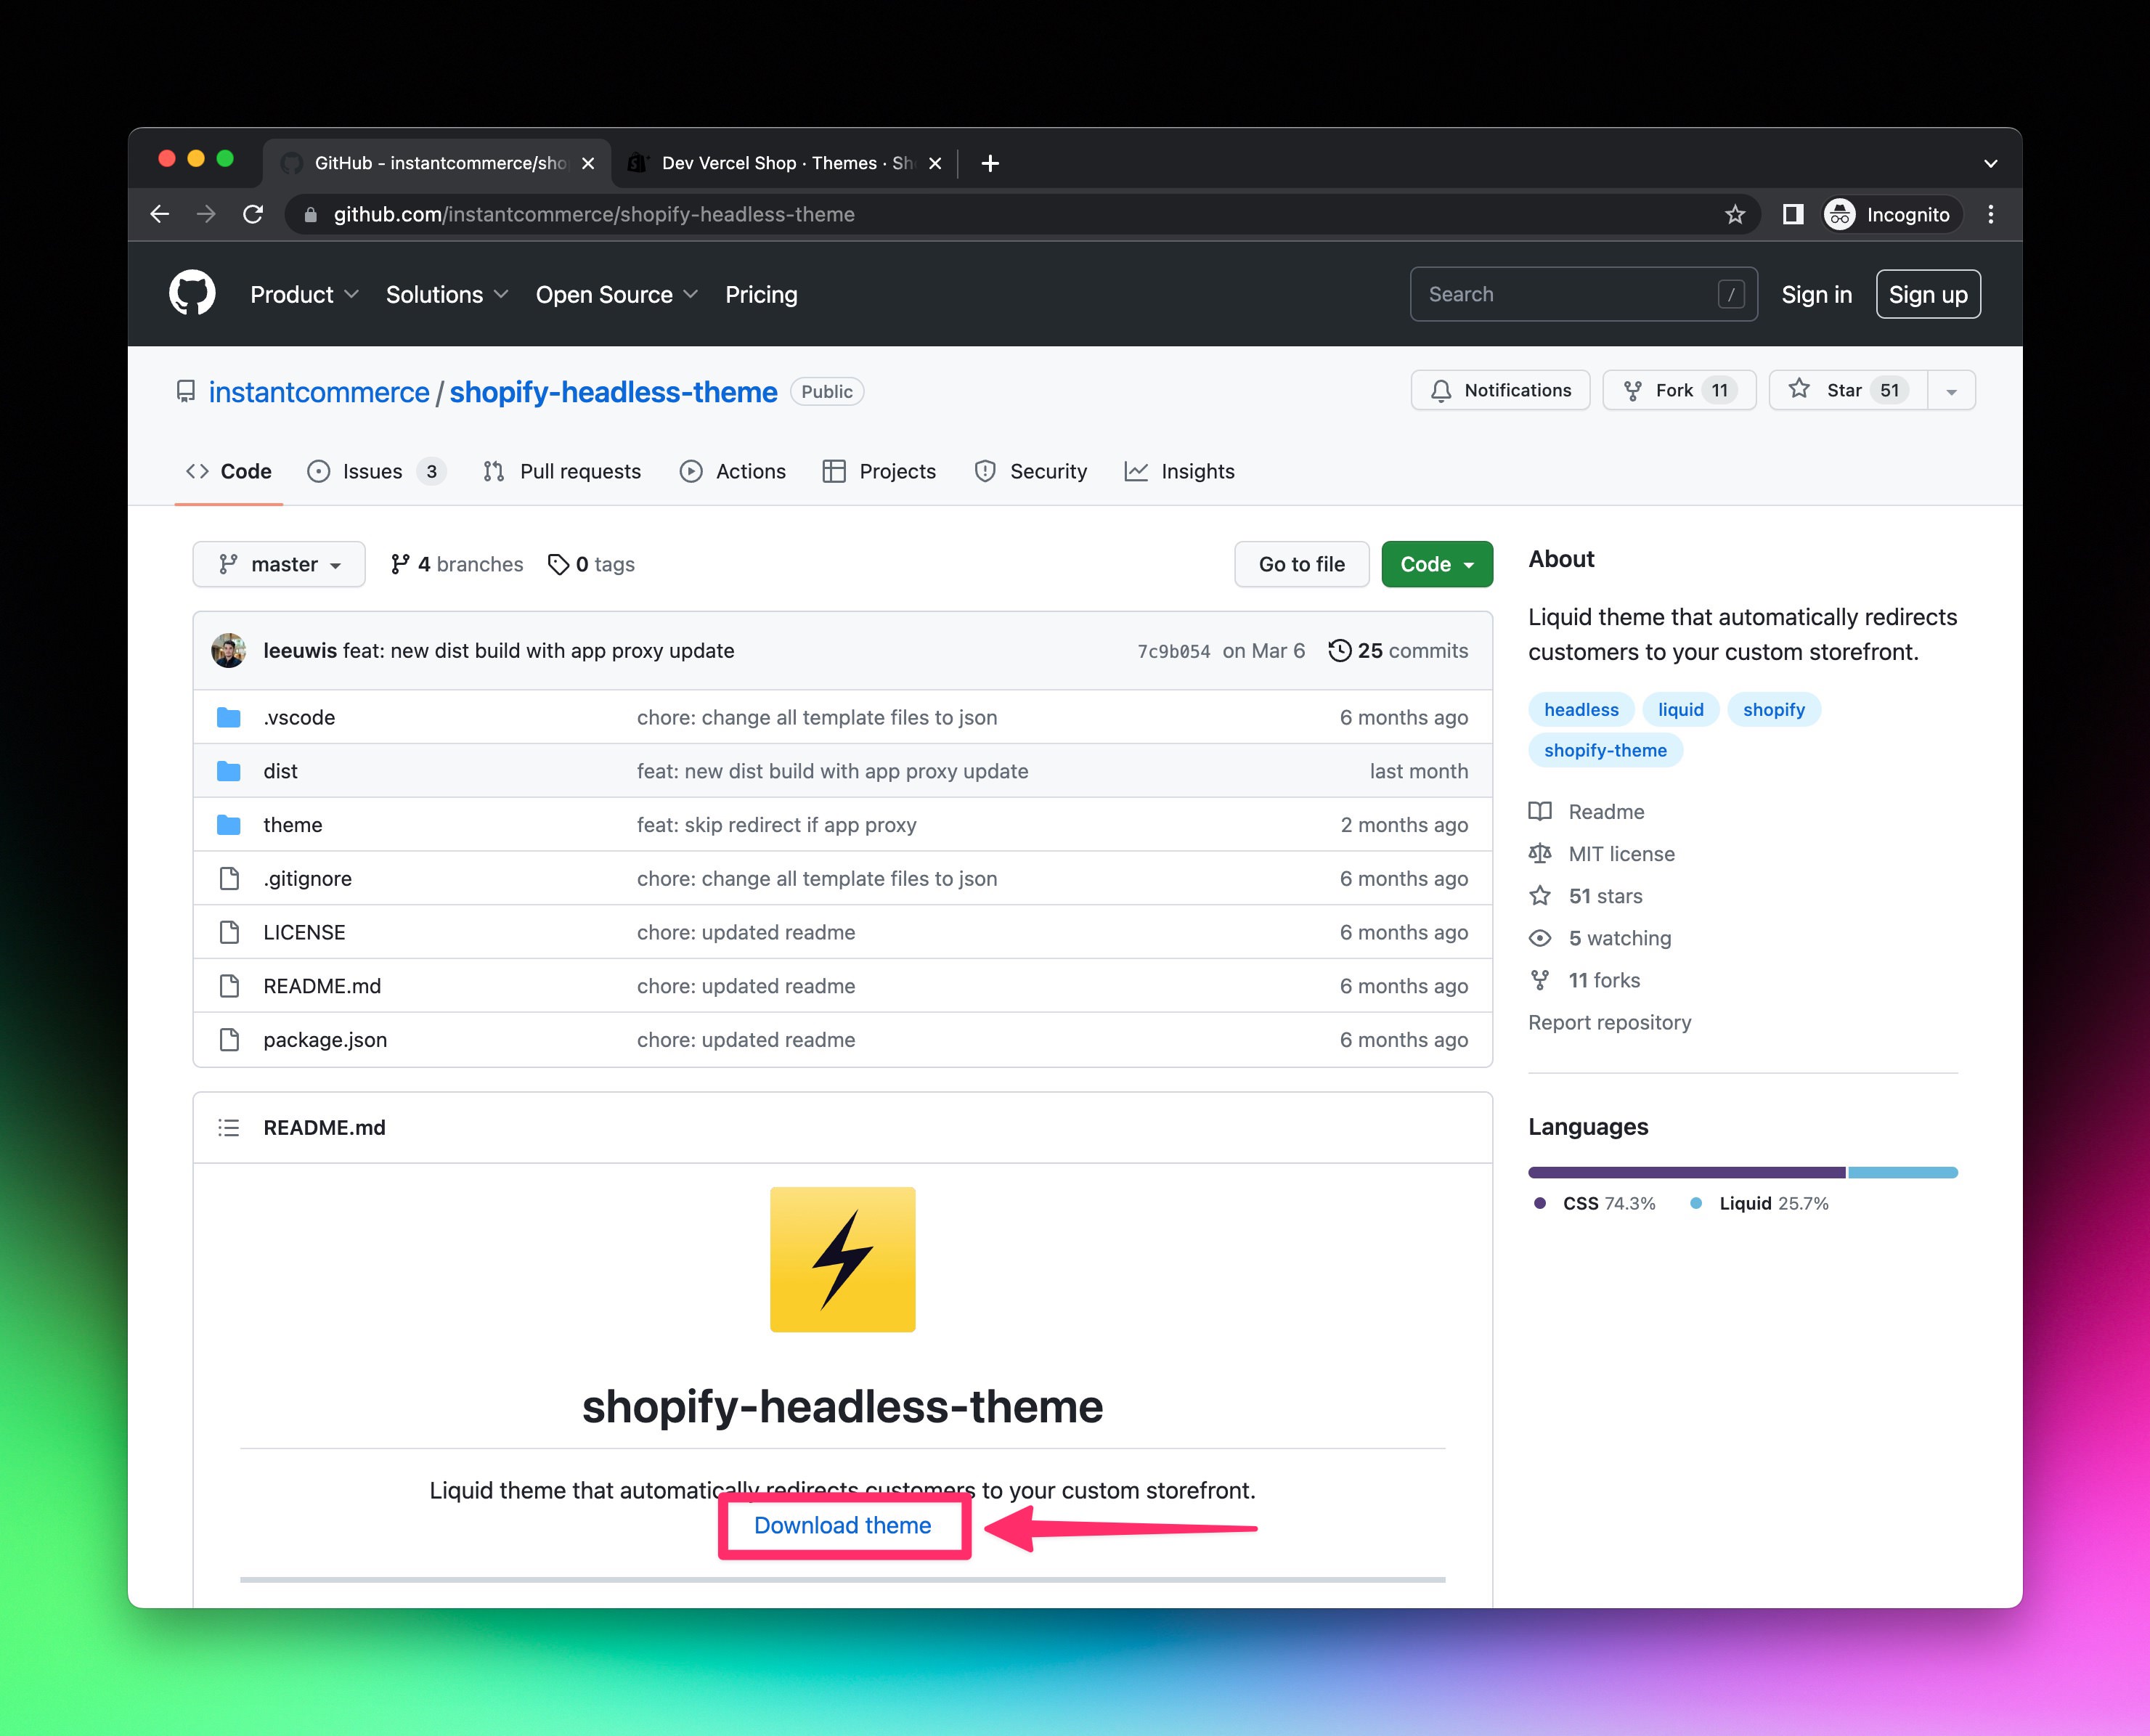Bookmark this page with the star icon

coord(1735,214)
